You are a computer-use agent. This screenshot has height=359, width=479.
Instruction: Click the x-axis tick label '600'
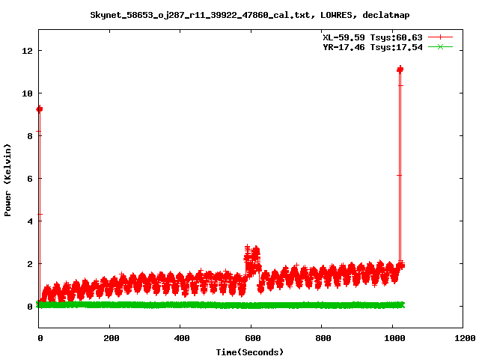pos(253,338)
